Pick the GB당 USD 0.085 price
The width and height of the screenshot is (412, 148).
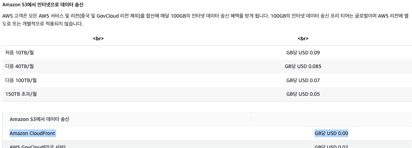tap(303, 66)
